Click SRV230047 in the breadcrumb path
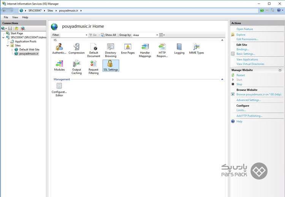This screenshot has height=197, width=285. pyautogui.click(x=35, y=11)
